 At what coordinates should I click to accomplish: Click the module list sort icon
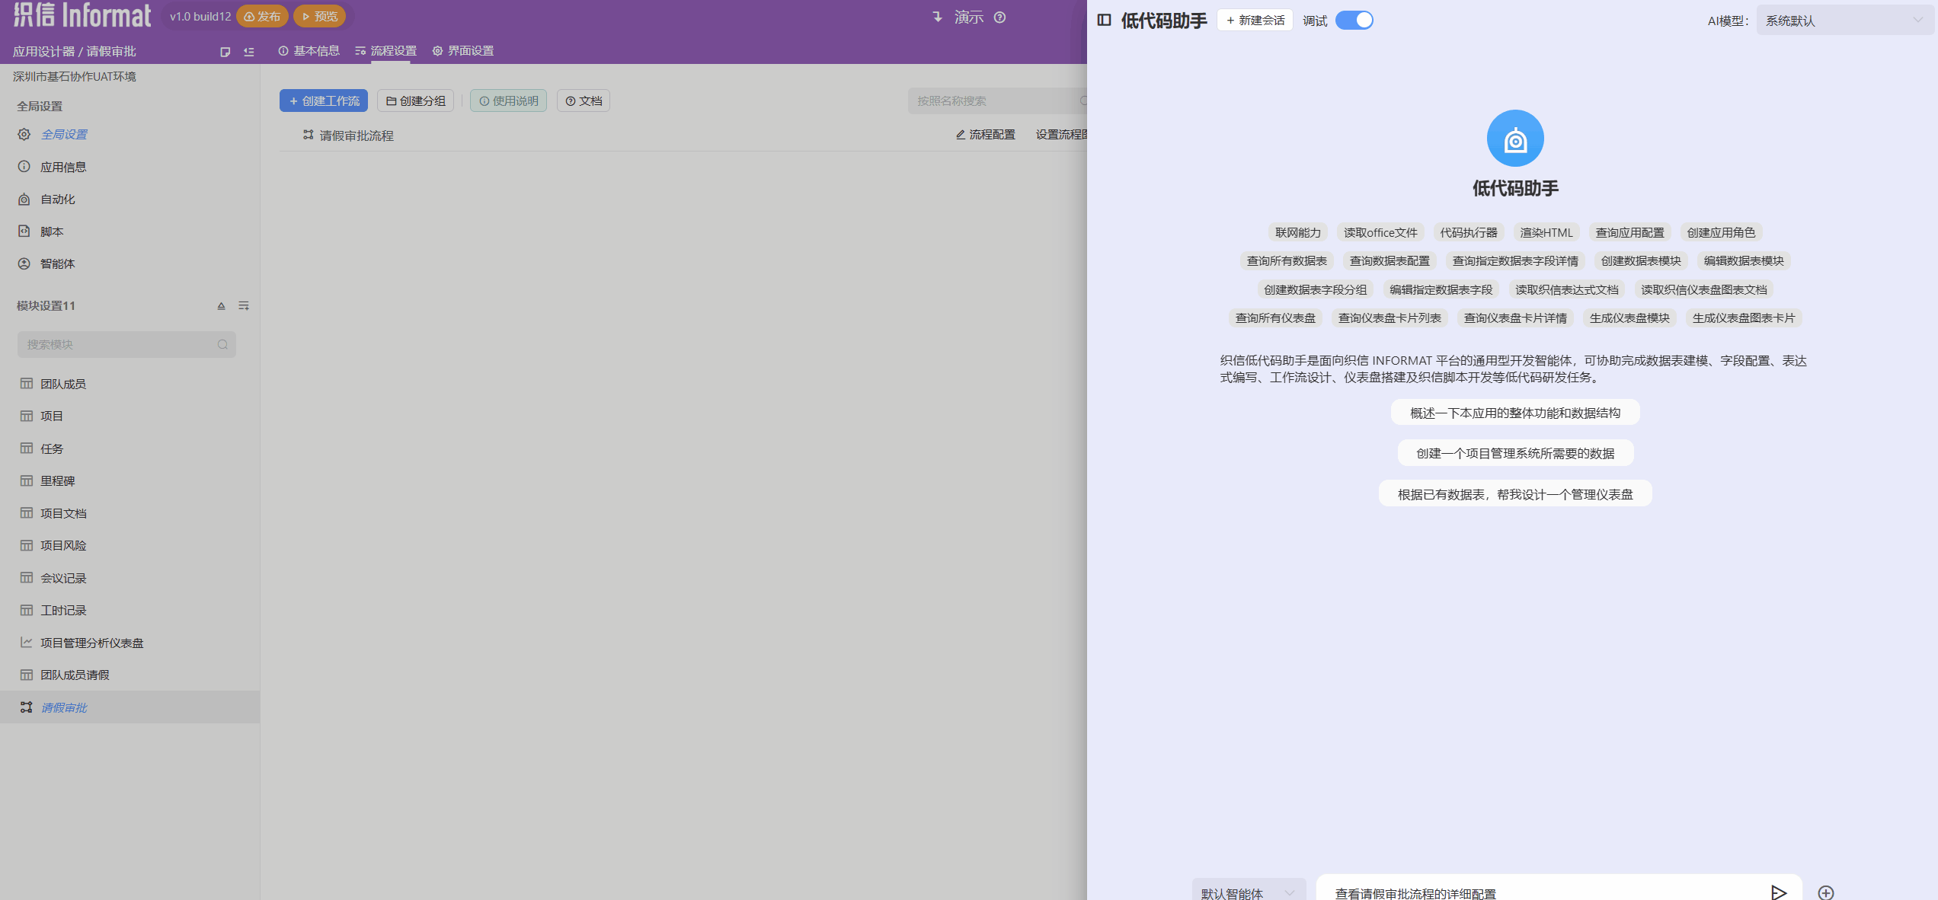(244, 305)
